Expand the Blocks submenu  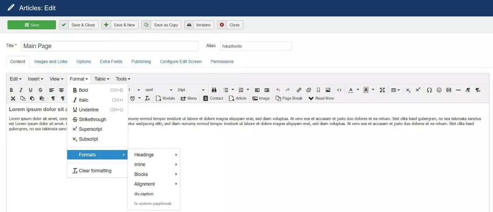coord(154,174)
